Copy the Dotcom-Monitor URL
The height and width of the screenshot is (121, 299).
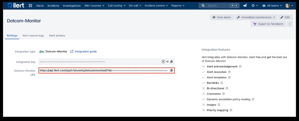(x=172, y=71)
